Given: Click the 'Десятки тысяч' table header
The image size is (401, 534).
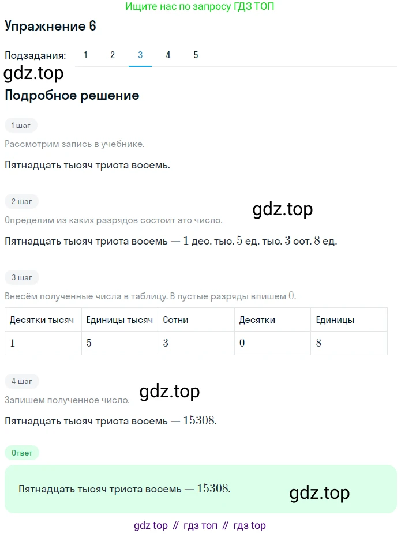Looking at the screenshot, I should [43, 319].
